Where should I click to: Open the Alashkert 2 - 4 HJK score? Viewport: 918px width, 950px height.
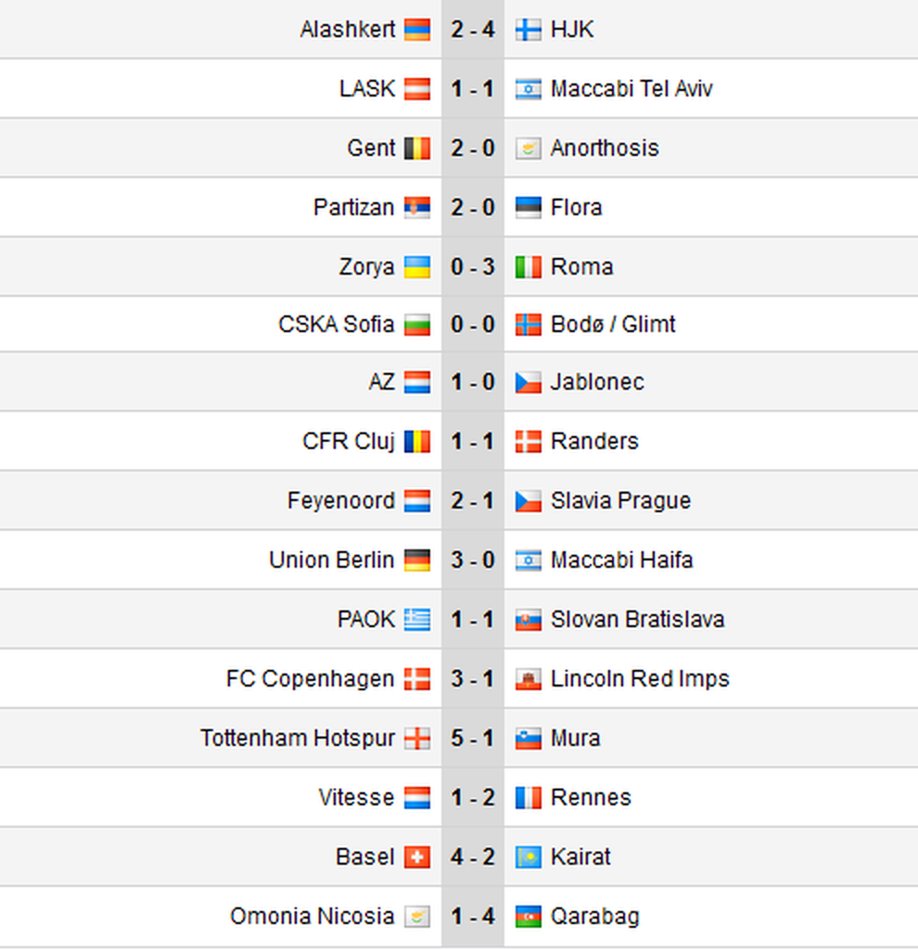click(x=473, y=30)
